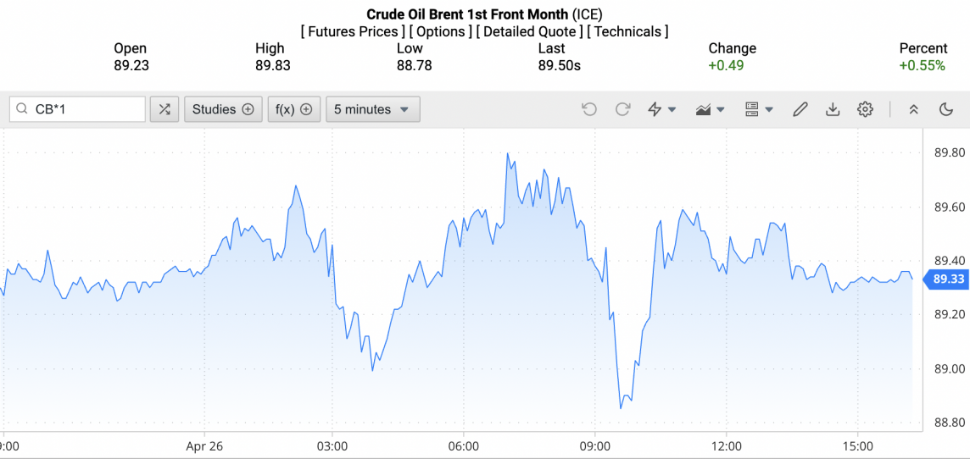Click the compare symbols shuffle icon

(164, 109)
